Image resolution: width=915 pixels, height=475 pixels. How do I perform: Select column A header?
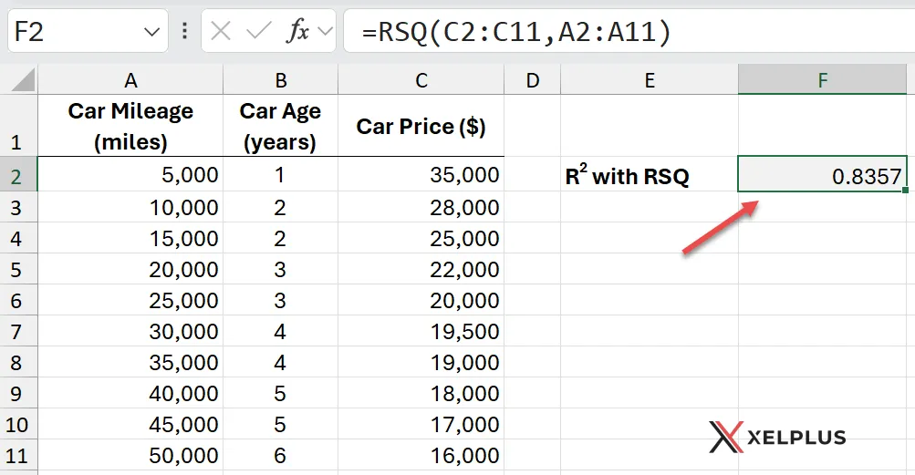pos(130,80)
